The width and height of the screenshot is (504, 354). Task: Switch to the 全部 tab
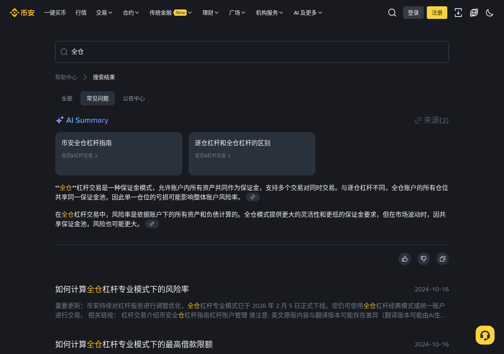pos(67,98)
